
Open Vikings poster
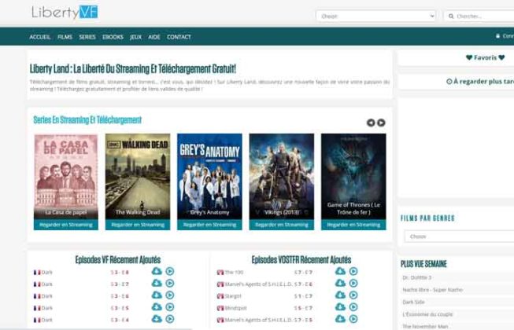point(282,177)
